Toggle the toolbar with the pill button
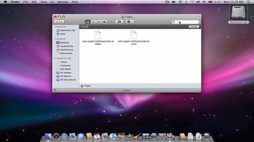This screenshot has height=142, width=254. [x=197, y=17]
